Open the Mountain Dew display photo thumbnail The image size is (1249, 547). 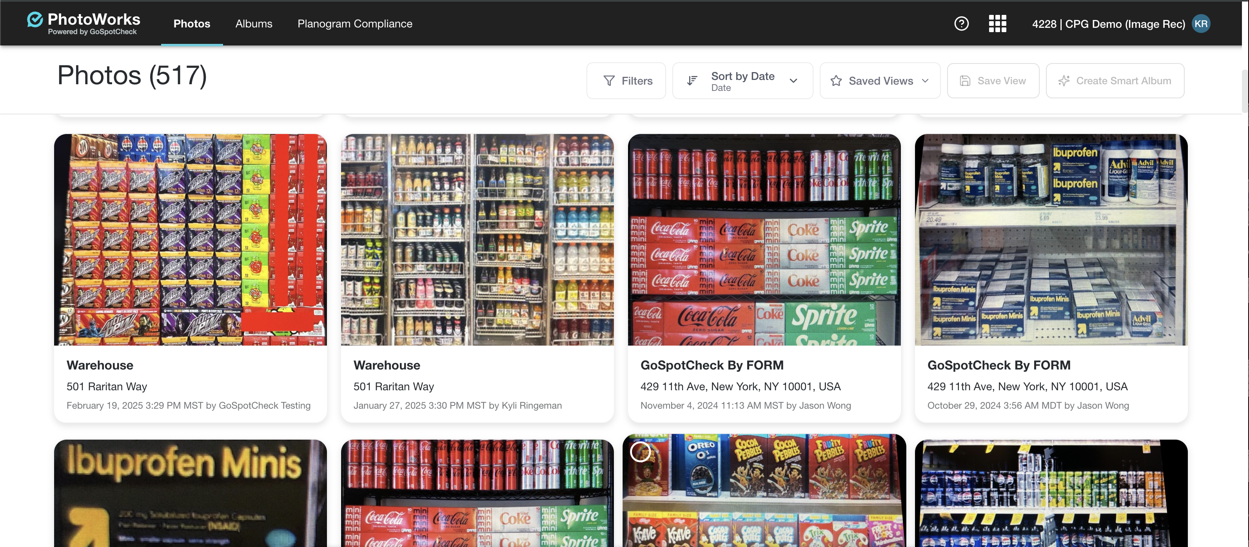190,240
